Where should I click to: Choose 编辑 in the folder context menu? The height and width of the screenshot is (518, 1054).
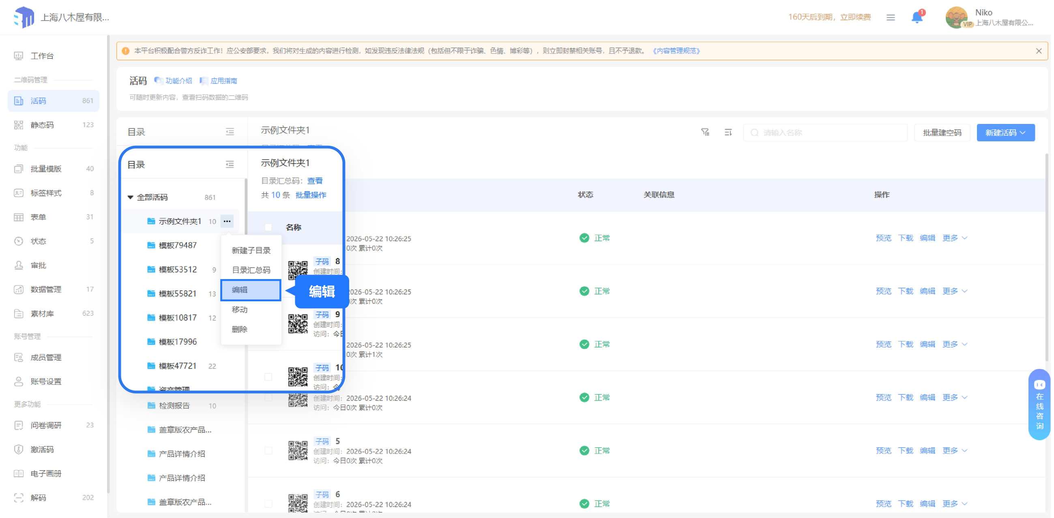point(251,290)
